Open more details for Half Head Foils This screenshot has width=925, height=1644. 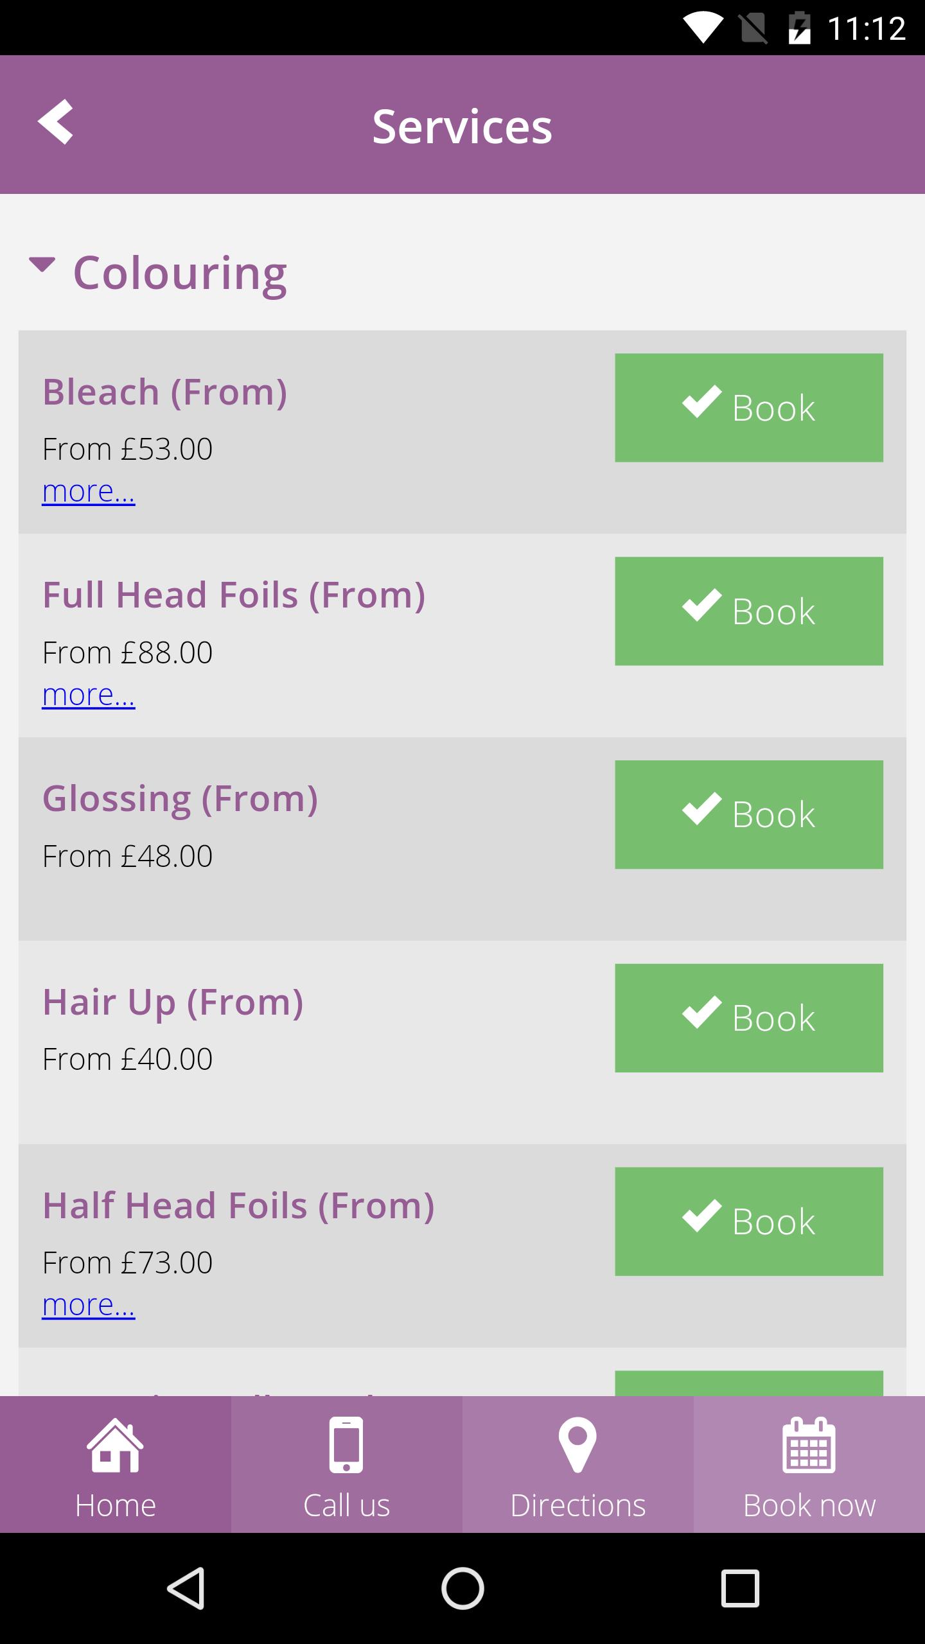[x=89, y=1306]
